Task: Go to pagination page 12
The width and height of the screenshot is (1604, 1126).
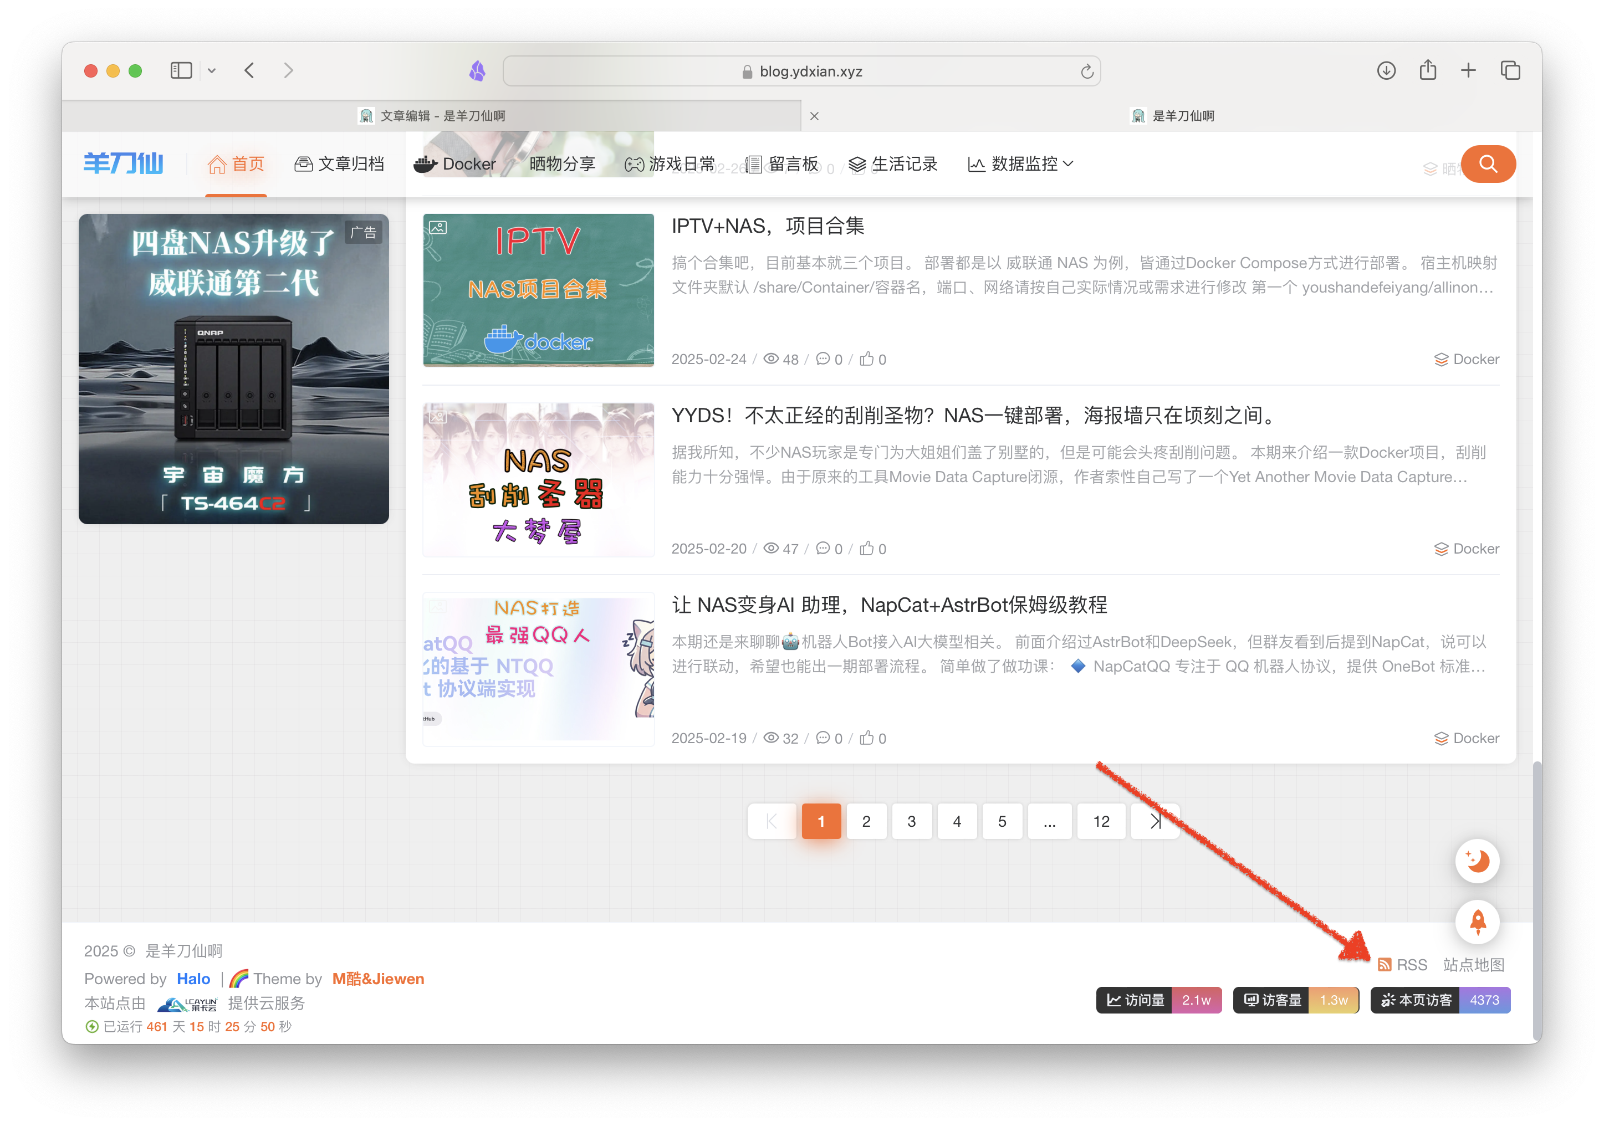Action: (1102, 821)
